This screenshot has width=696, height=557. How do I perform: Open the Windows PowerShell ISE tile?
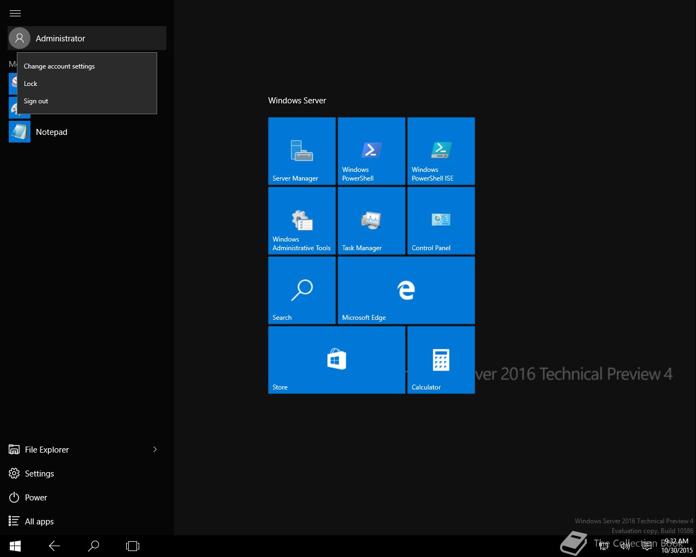tap(441, 151)
